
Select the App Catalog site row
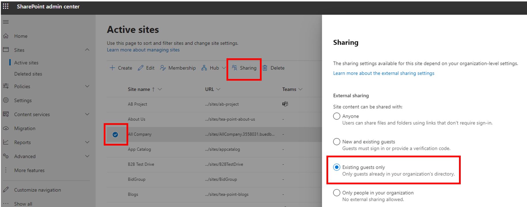(214, 149)
